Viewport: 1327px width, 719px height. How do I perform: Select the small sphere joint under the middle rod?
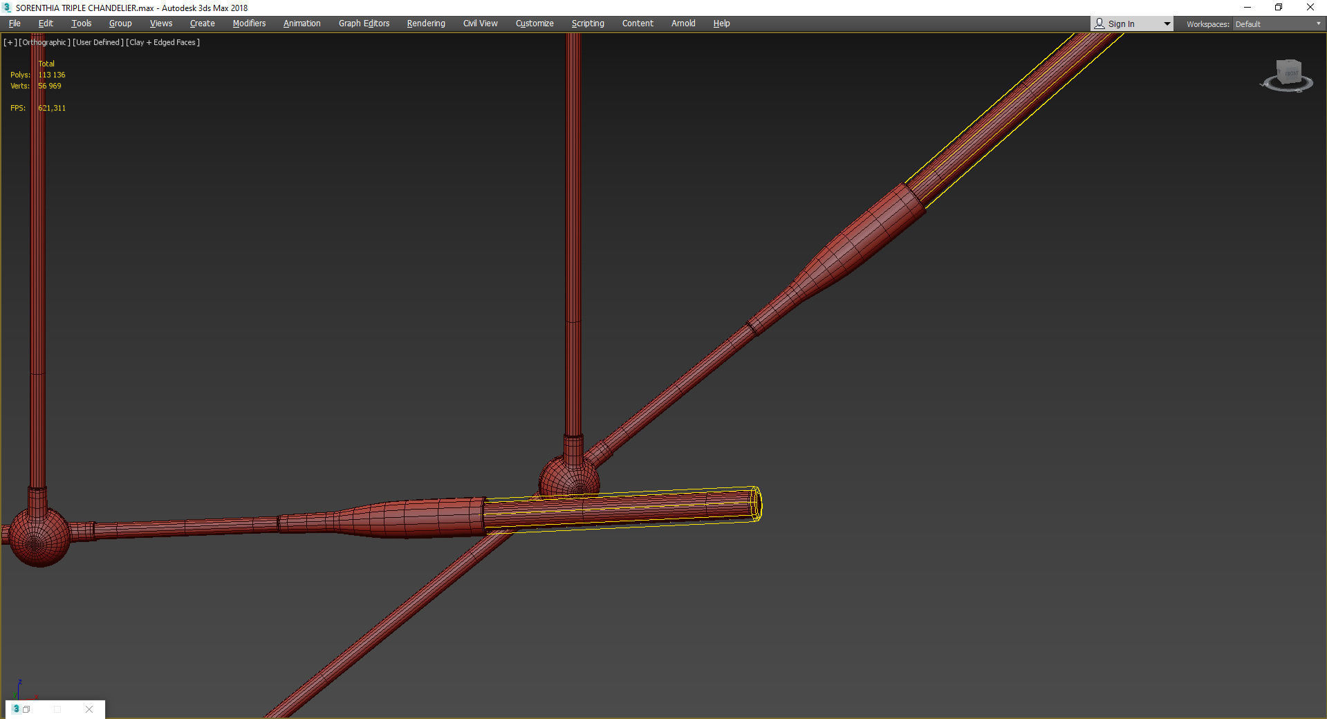click(x=568, y=477)
